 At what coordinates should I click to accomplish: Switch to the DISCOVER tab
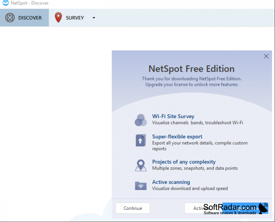click(25, 18)
